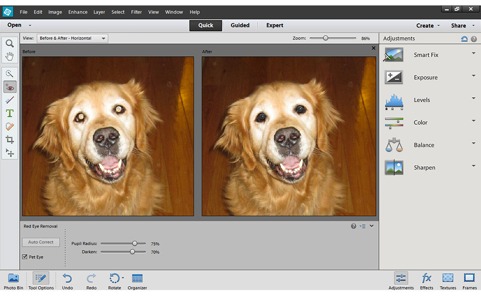
Task: Select the Hand tool
Action: (x=9, y=56)
